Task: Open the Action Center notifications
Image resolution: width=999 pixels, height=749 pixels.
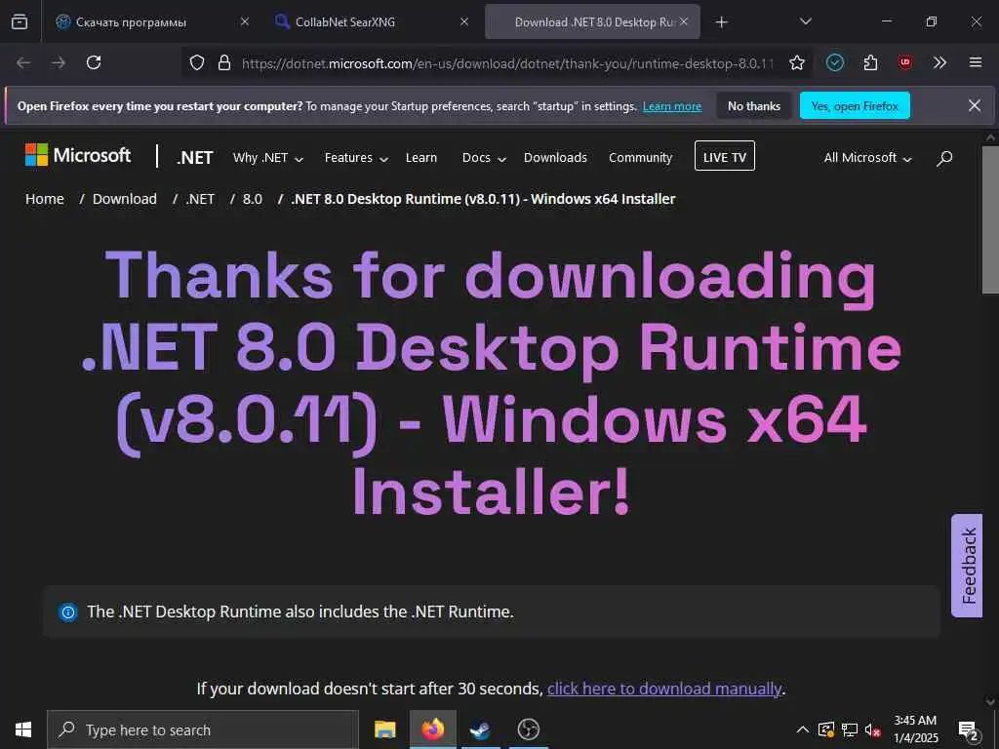Action: (969, 729)
